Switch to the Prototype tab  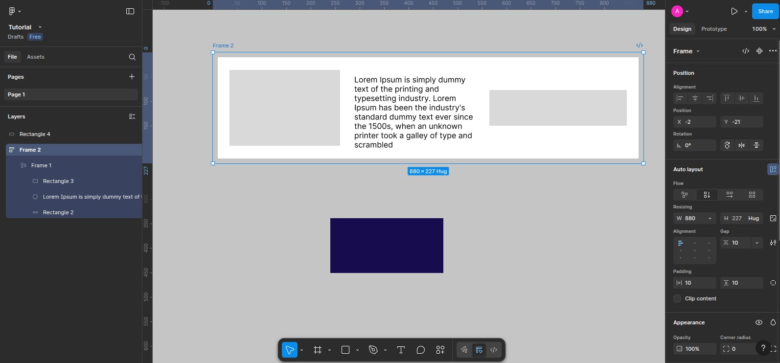point(714,29)
